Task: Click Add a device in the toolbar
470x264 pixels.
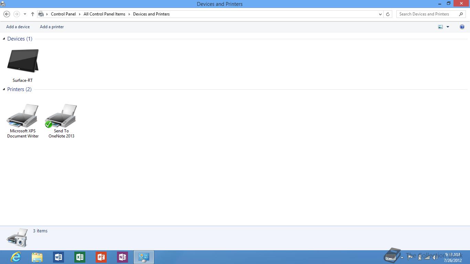Action: (x=18, y=27)
